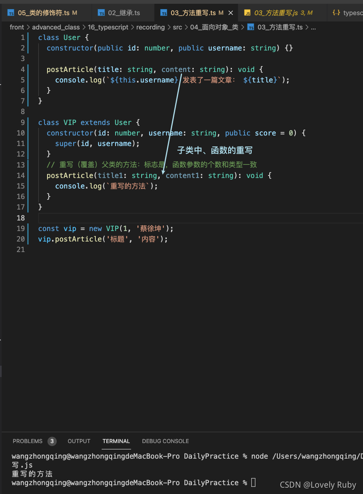Open the 03_方法重写.ts breadcrumb segment
Screen dimensions: 363x494
point(280,27)
